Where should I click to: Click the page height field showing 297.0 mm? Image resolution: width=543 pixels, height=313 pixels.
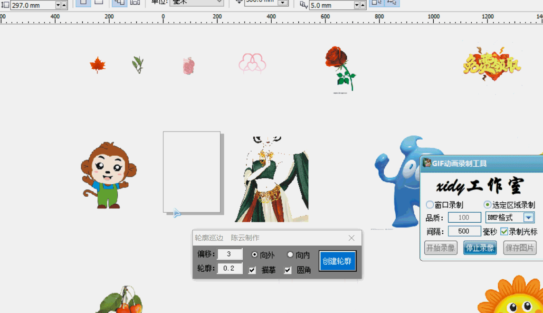(33, 5)
